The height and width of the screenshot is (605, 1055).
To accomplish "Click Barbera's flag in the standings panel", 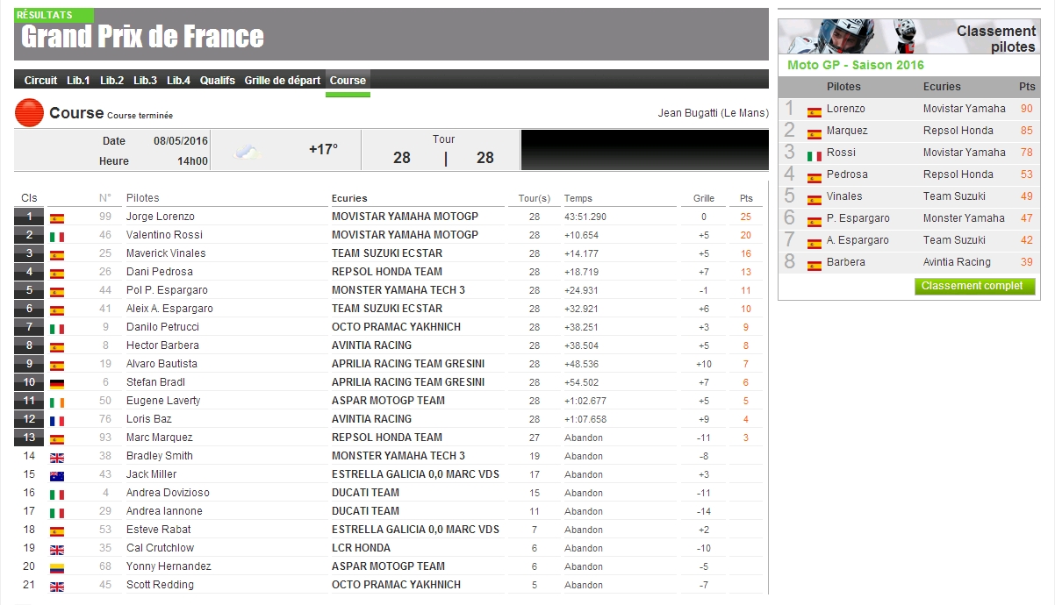I will point(815,266).
